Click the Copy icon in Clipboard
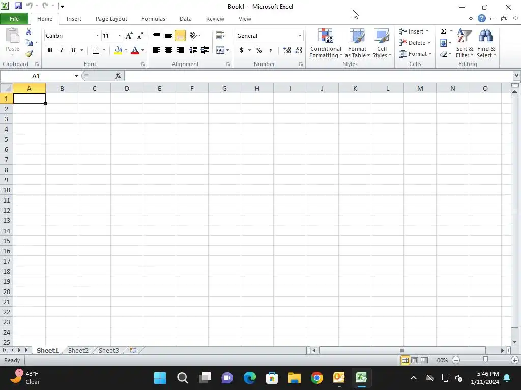 coord(29,43)
